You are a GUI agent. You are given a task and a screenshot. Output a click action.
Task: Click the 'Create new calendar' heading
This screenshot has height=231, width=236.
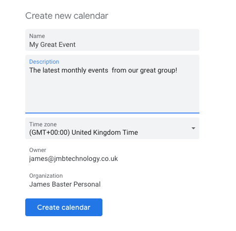67,16
